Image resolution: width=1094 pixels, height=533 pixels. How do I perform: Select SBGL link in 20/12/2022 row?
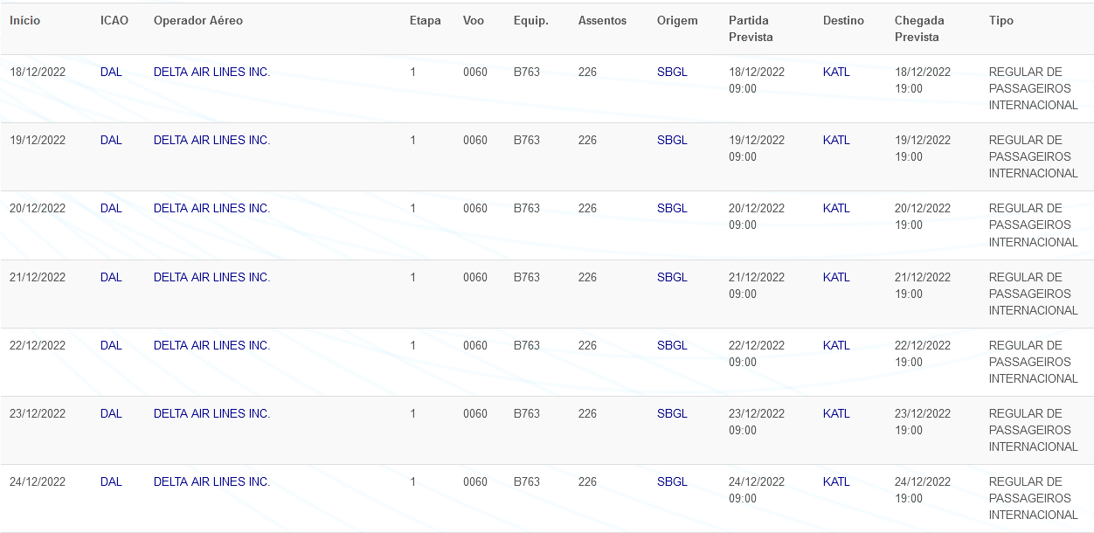[672, 208]
